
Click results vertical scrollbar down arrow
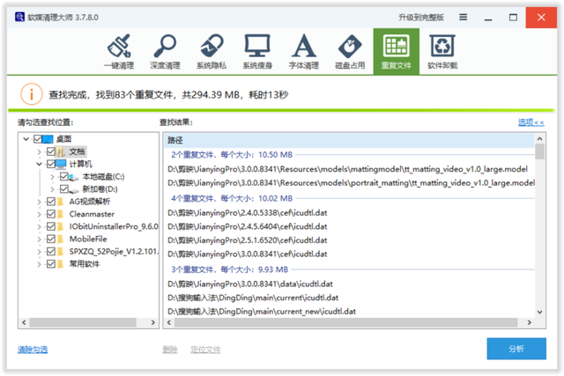point(539,312)
